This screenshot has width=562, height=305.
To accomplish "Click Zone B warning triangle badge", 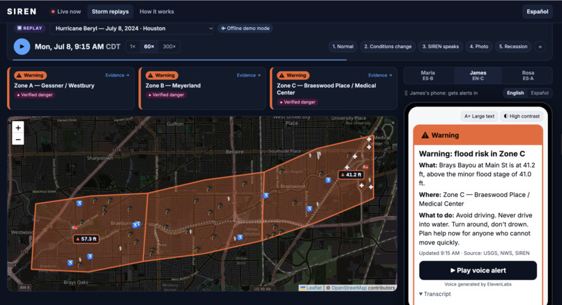I will point(162,75).
